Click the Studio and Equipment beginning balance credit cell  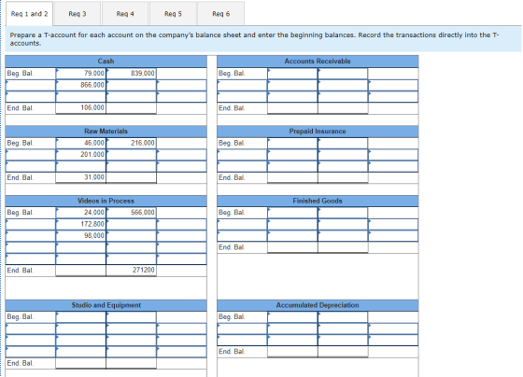(x=131, y=317)
